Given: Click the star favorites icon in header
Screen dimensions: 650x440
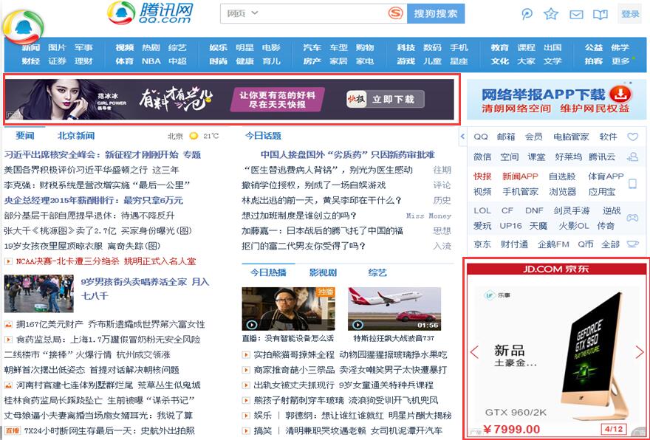Looking at the screenshot, I should pyautogui.click(x=551, y=14).
